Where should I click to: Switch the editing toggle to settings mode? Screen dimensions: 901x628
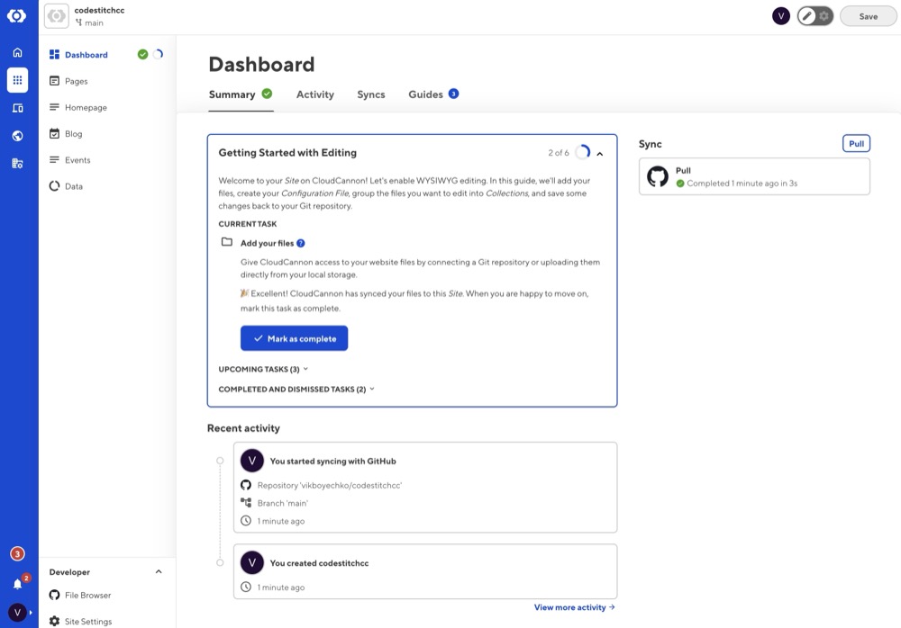coord(824,15)
